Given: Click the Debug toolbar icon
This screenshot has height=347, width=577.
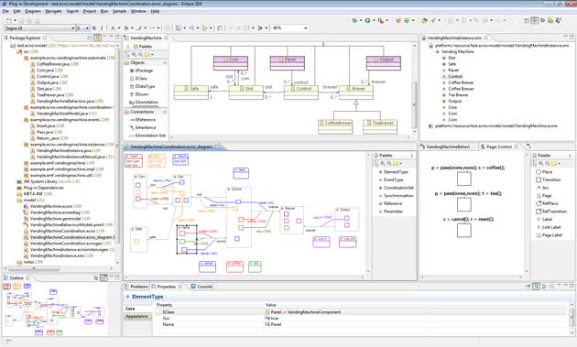Looking at the screenshot, I should (354, 21).
